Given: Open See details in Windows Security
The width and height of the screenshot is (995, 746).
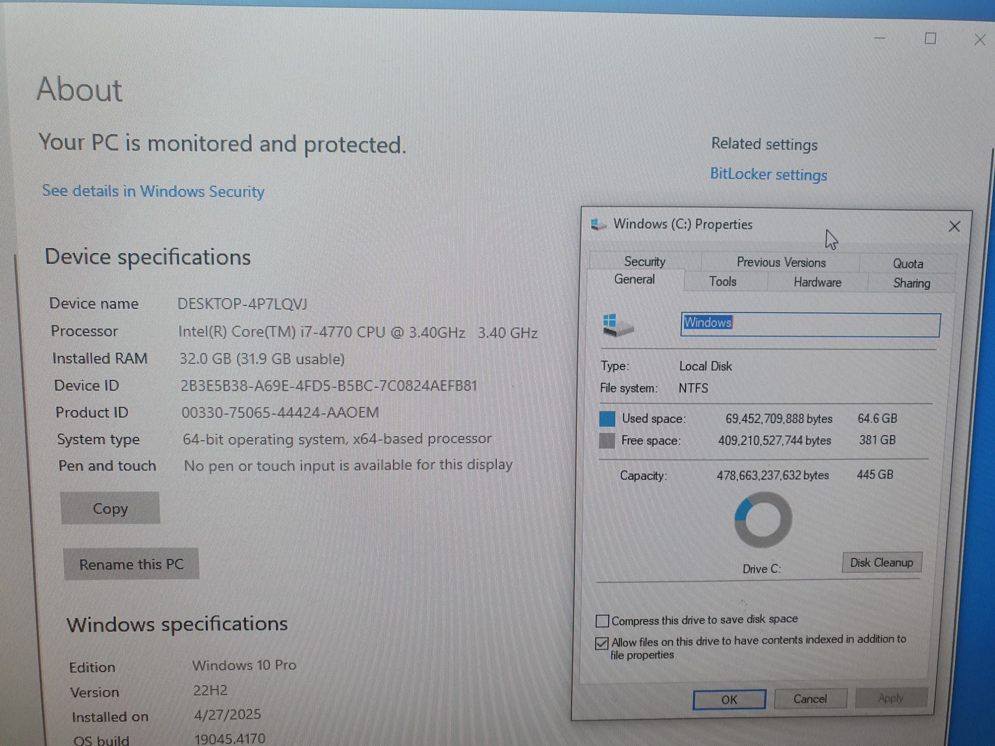Looking at the screenshot, I should (x=153, y=191).
